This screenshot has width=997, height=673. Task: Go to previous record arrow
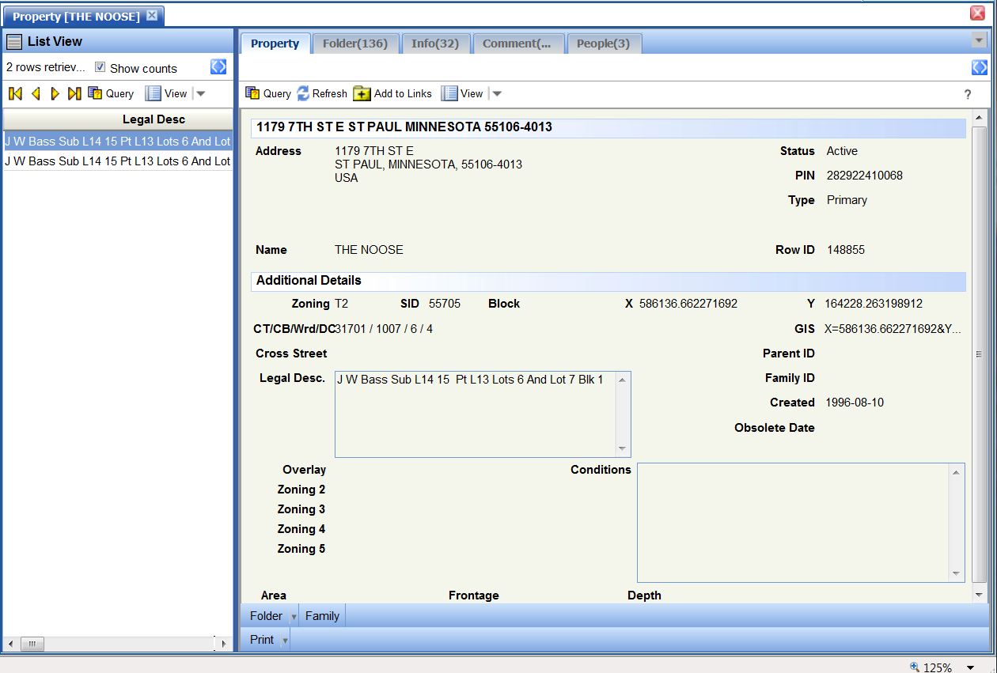pos(36,94)
